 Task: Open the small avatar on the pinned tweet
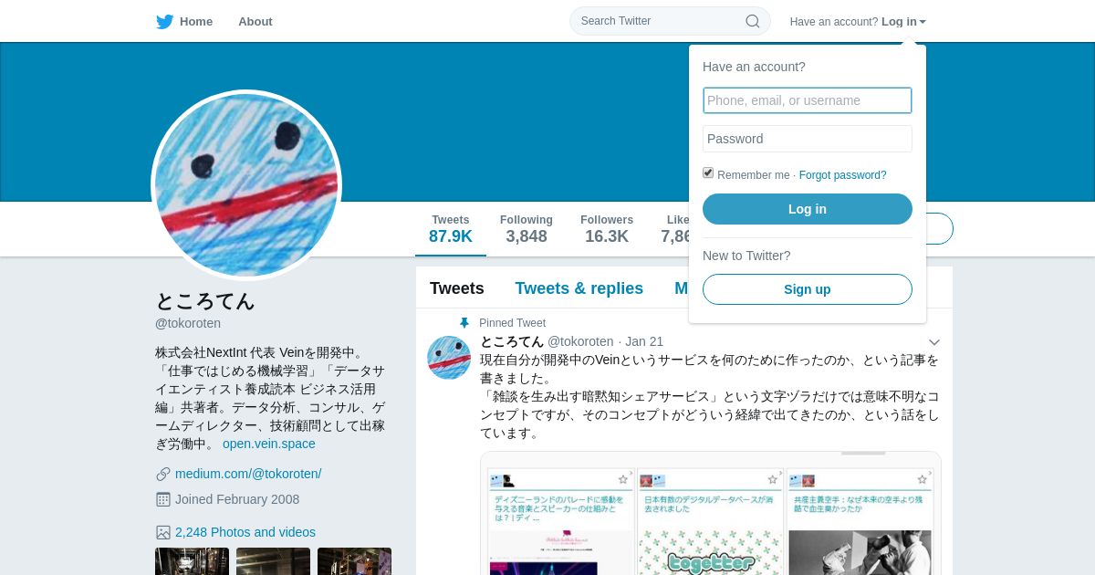pos(449,357)
